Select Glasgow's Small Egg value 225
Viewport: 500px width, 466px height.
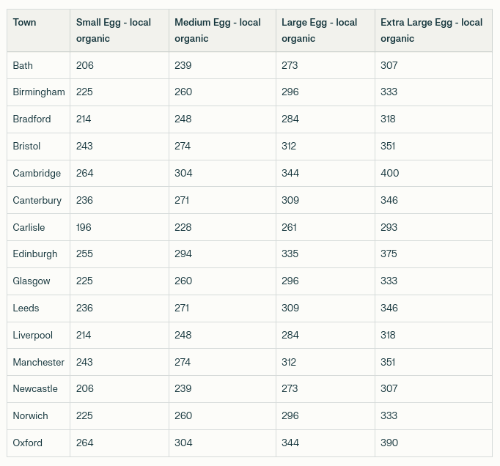[85, 281]
